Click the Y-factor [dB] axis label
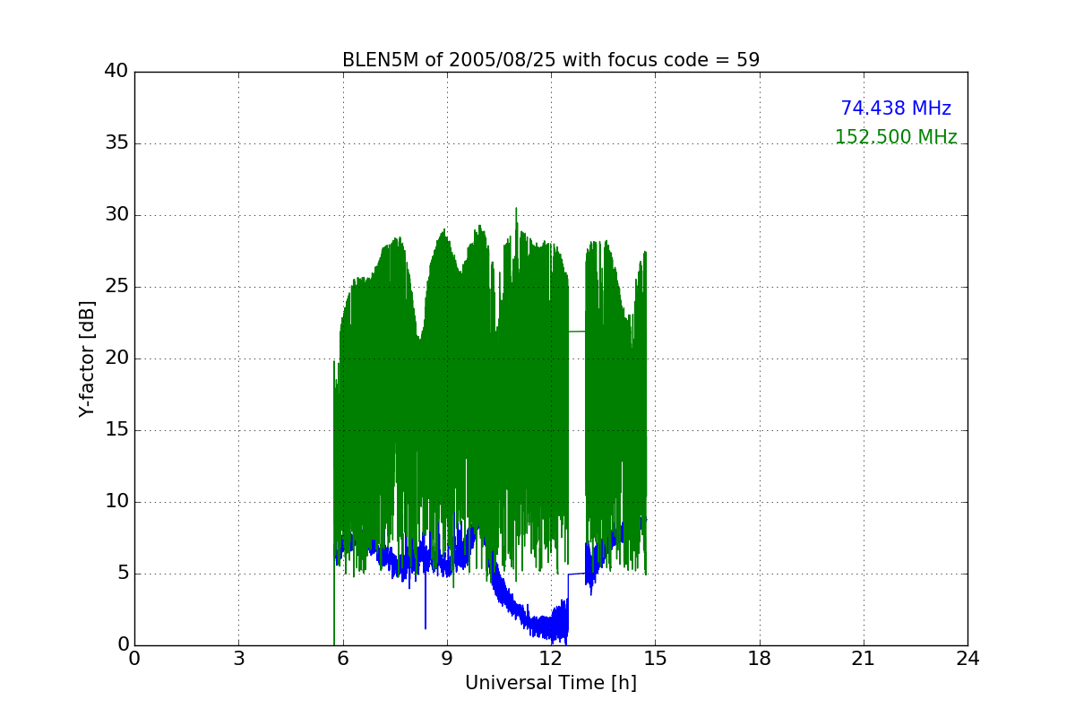 (87, 358)
